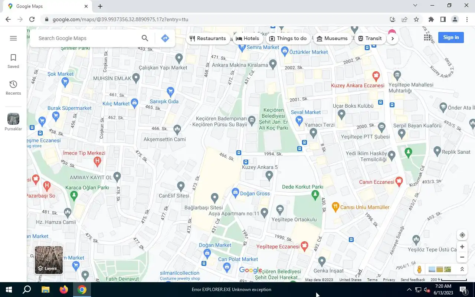Click the Sign in button
The image size is (475, 297).
(x=451, y=37)
